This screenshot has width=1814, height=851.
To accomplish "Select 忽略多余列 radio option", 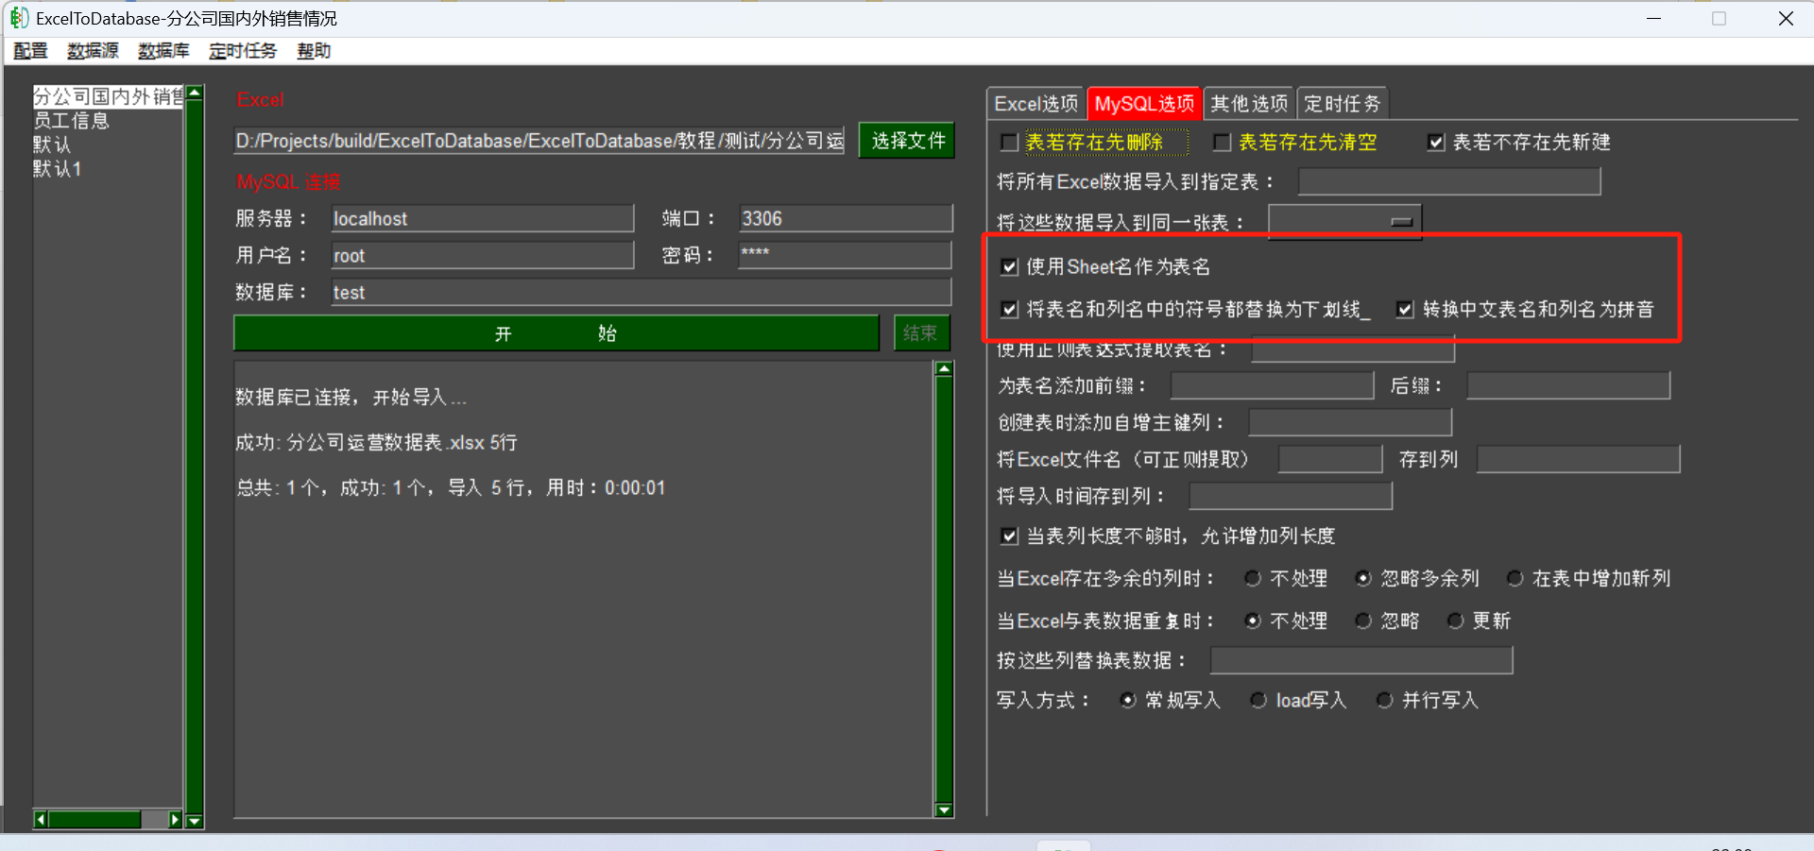I will point(1363,579).
